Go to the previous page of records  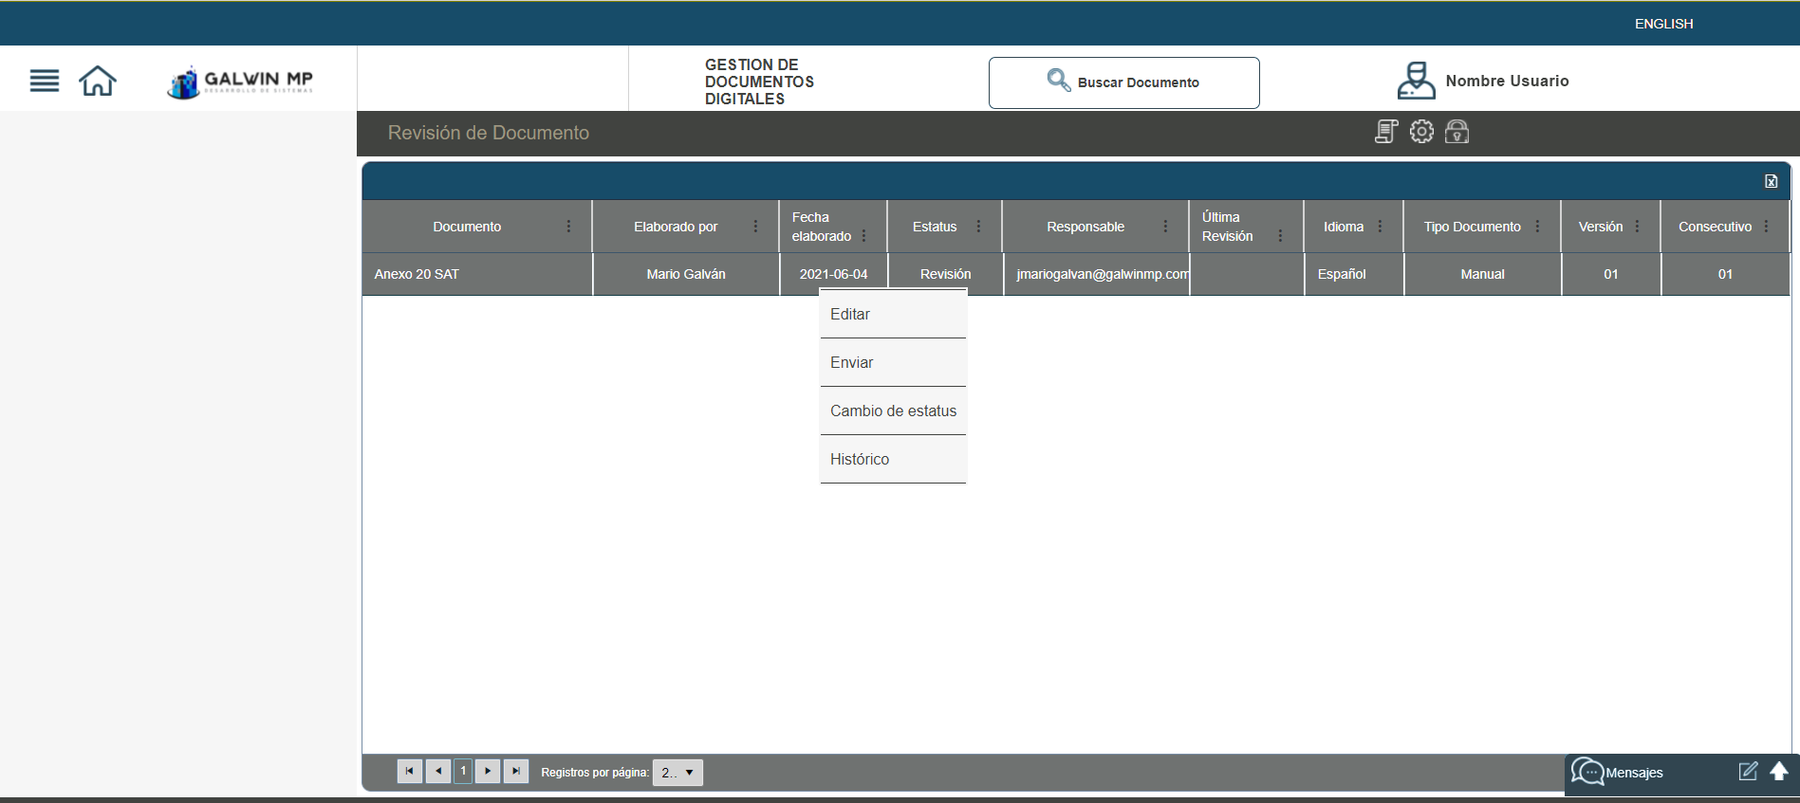coord(437,772)
